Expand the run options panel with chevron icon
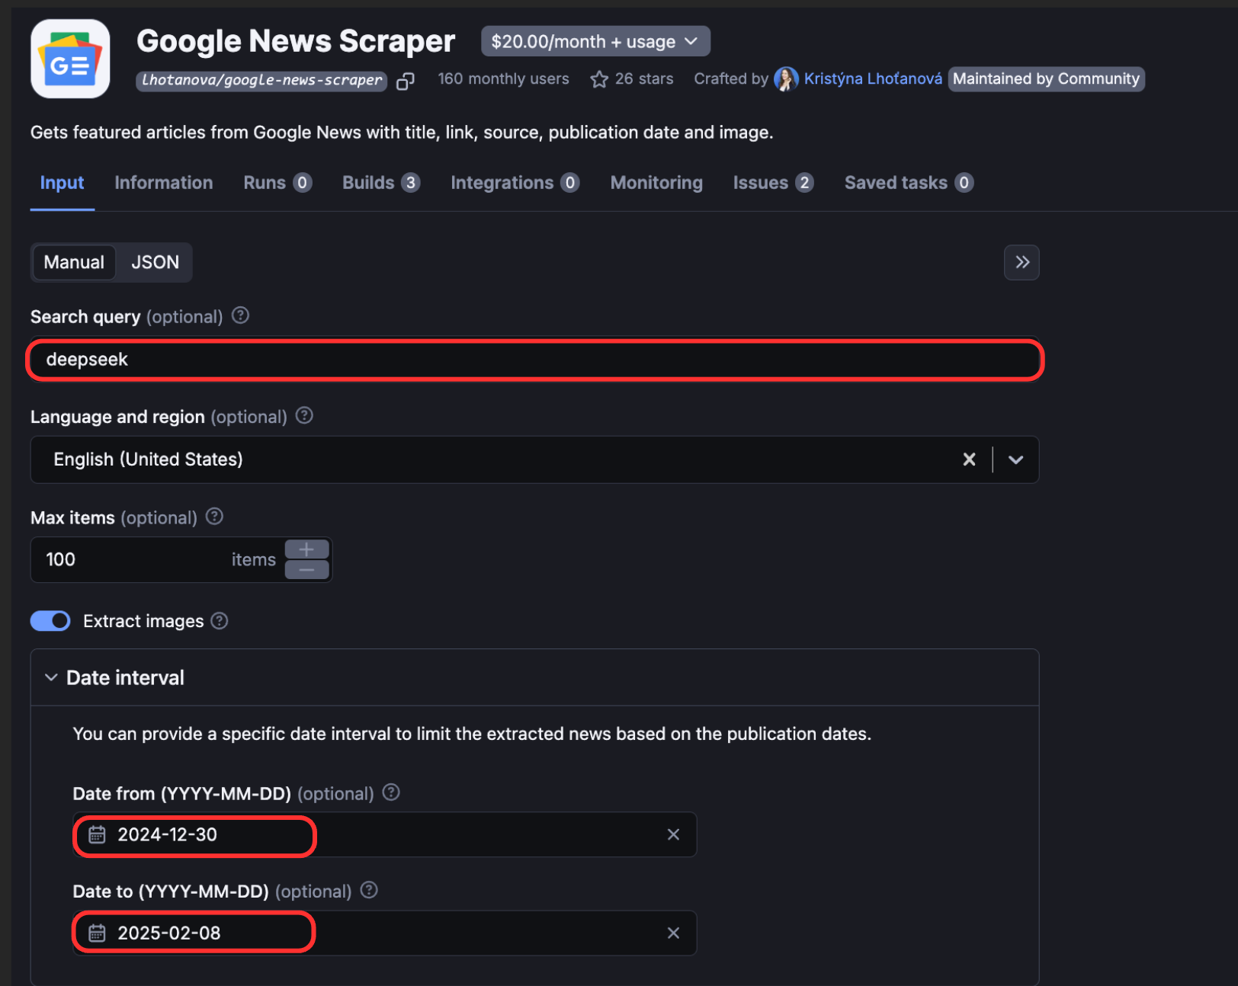1238x986 pixels. click(1022, 262)
